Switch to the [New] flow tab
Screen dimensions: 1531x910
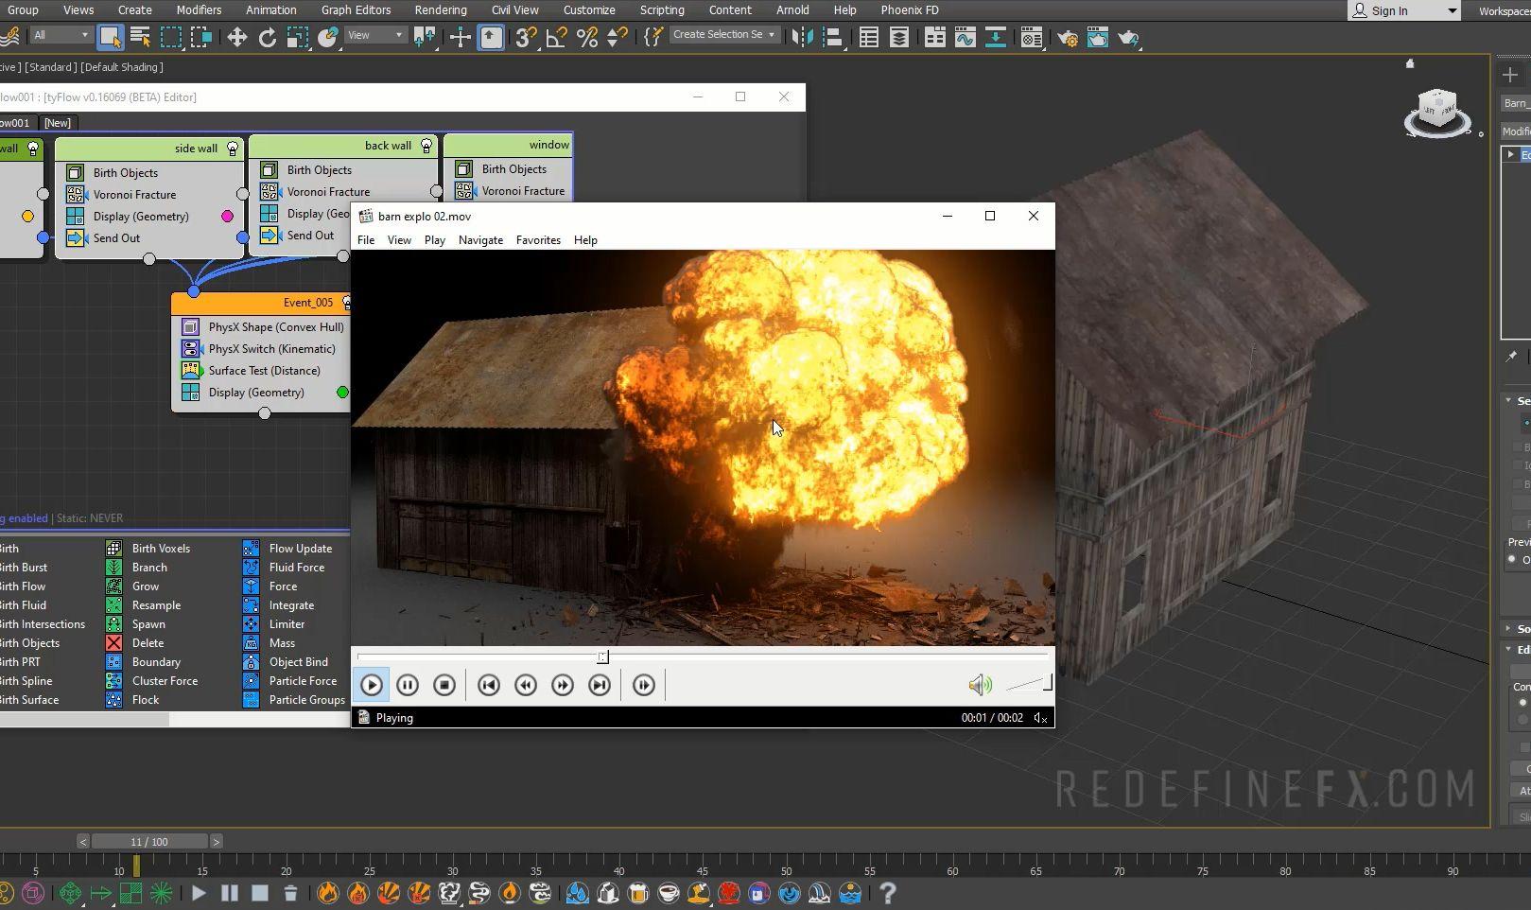58,123
